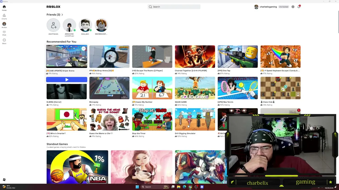Click the Roblox logo in header

(53, 7)
